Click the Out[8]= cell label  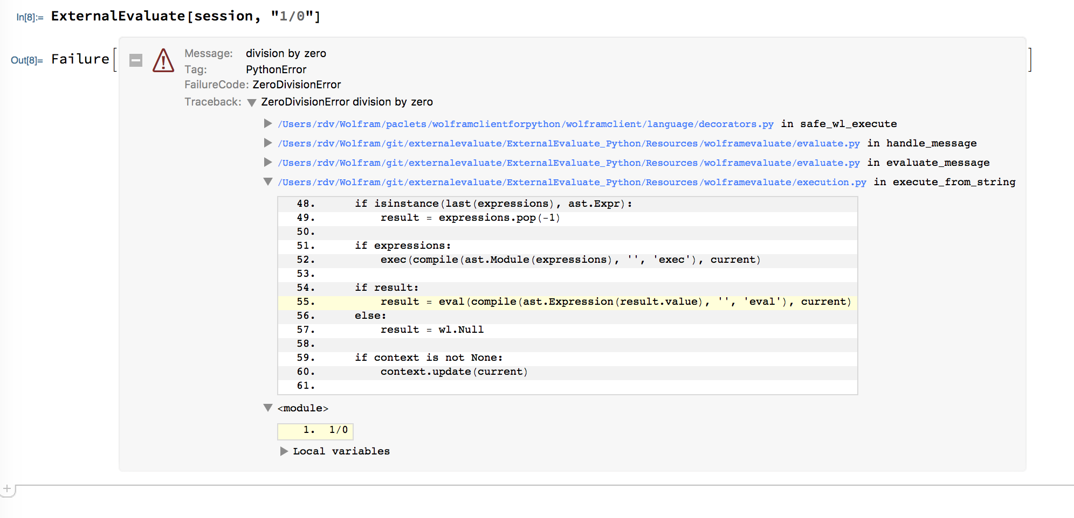27,60
